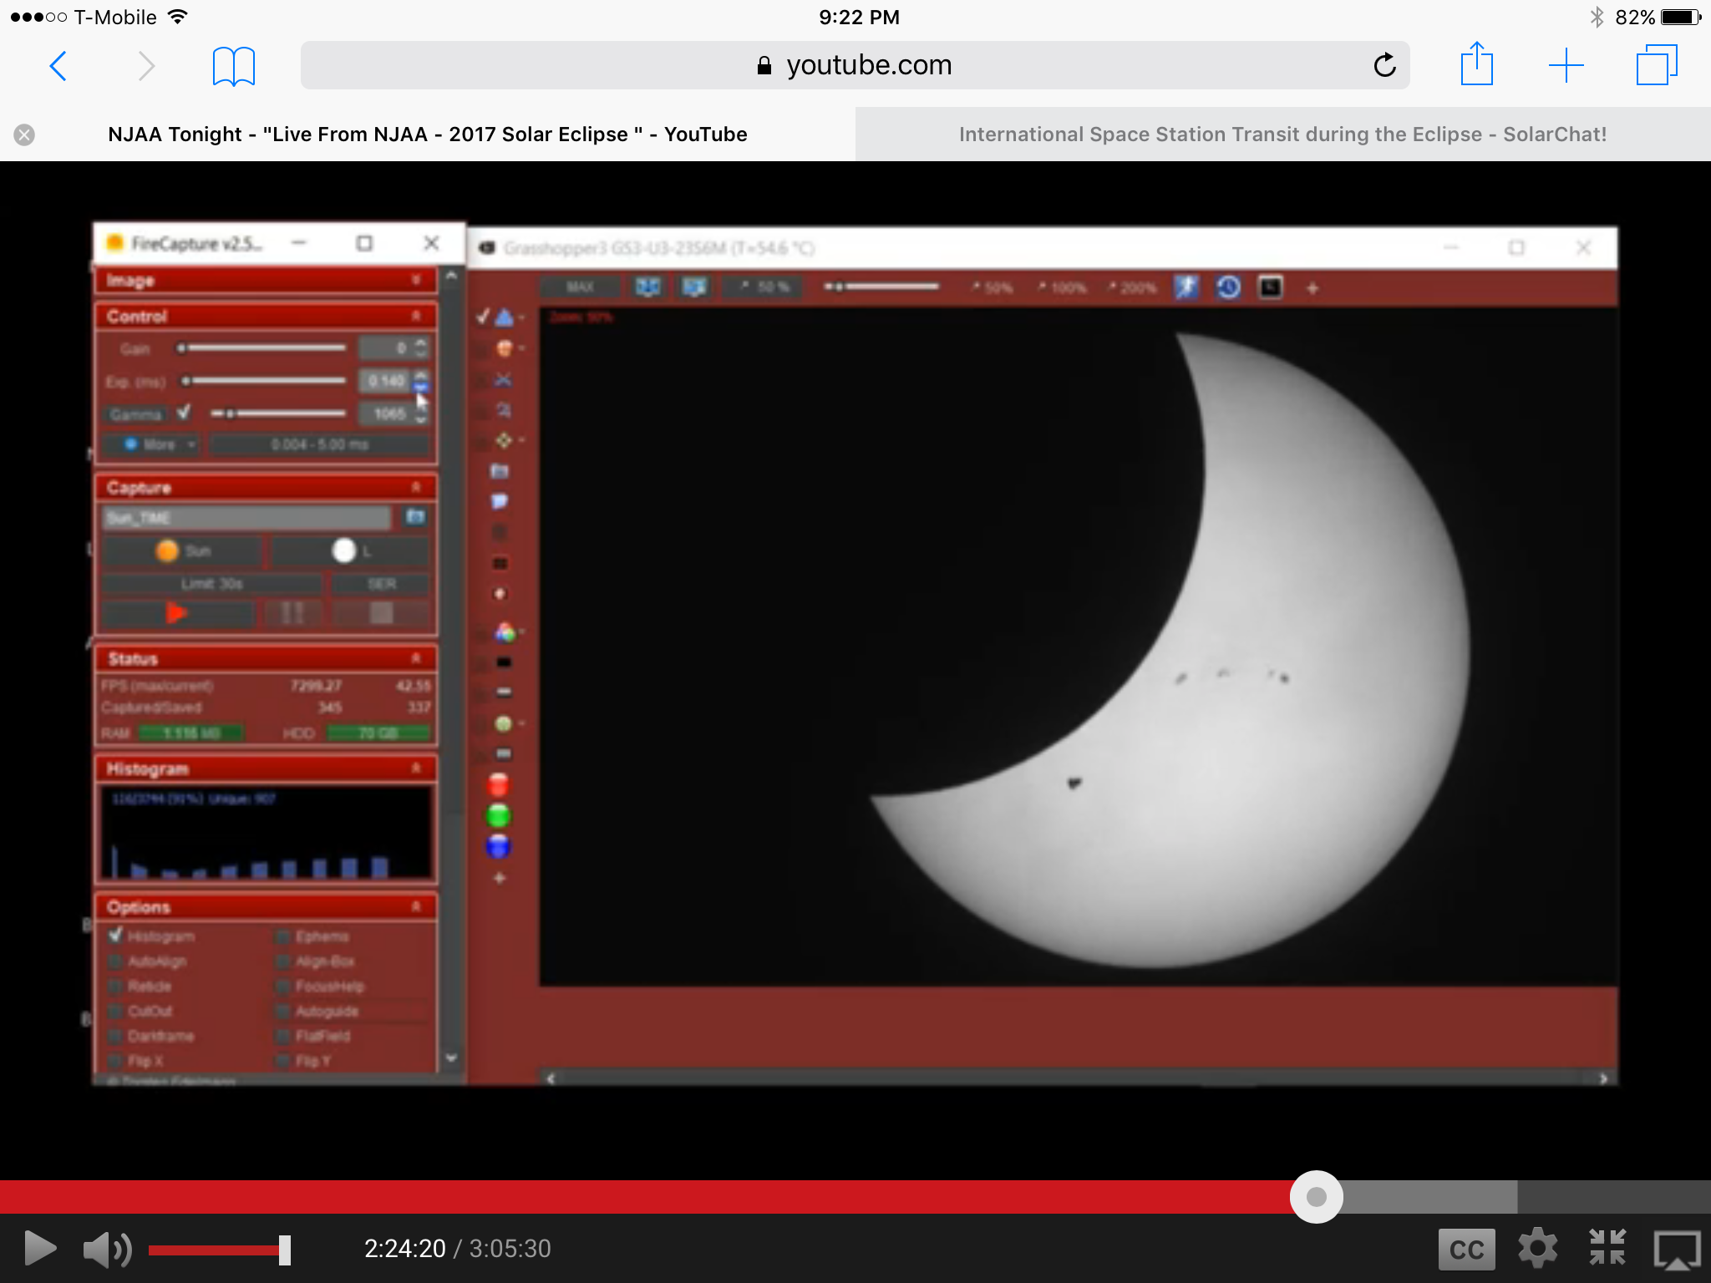The width and height of the screenshot is (1711, 1283).
Task: Click the crossed tools sidebar icon
Action: pos(503,380)
